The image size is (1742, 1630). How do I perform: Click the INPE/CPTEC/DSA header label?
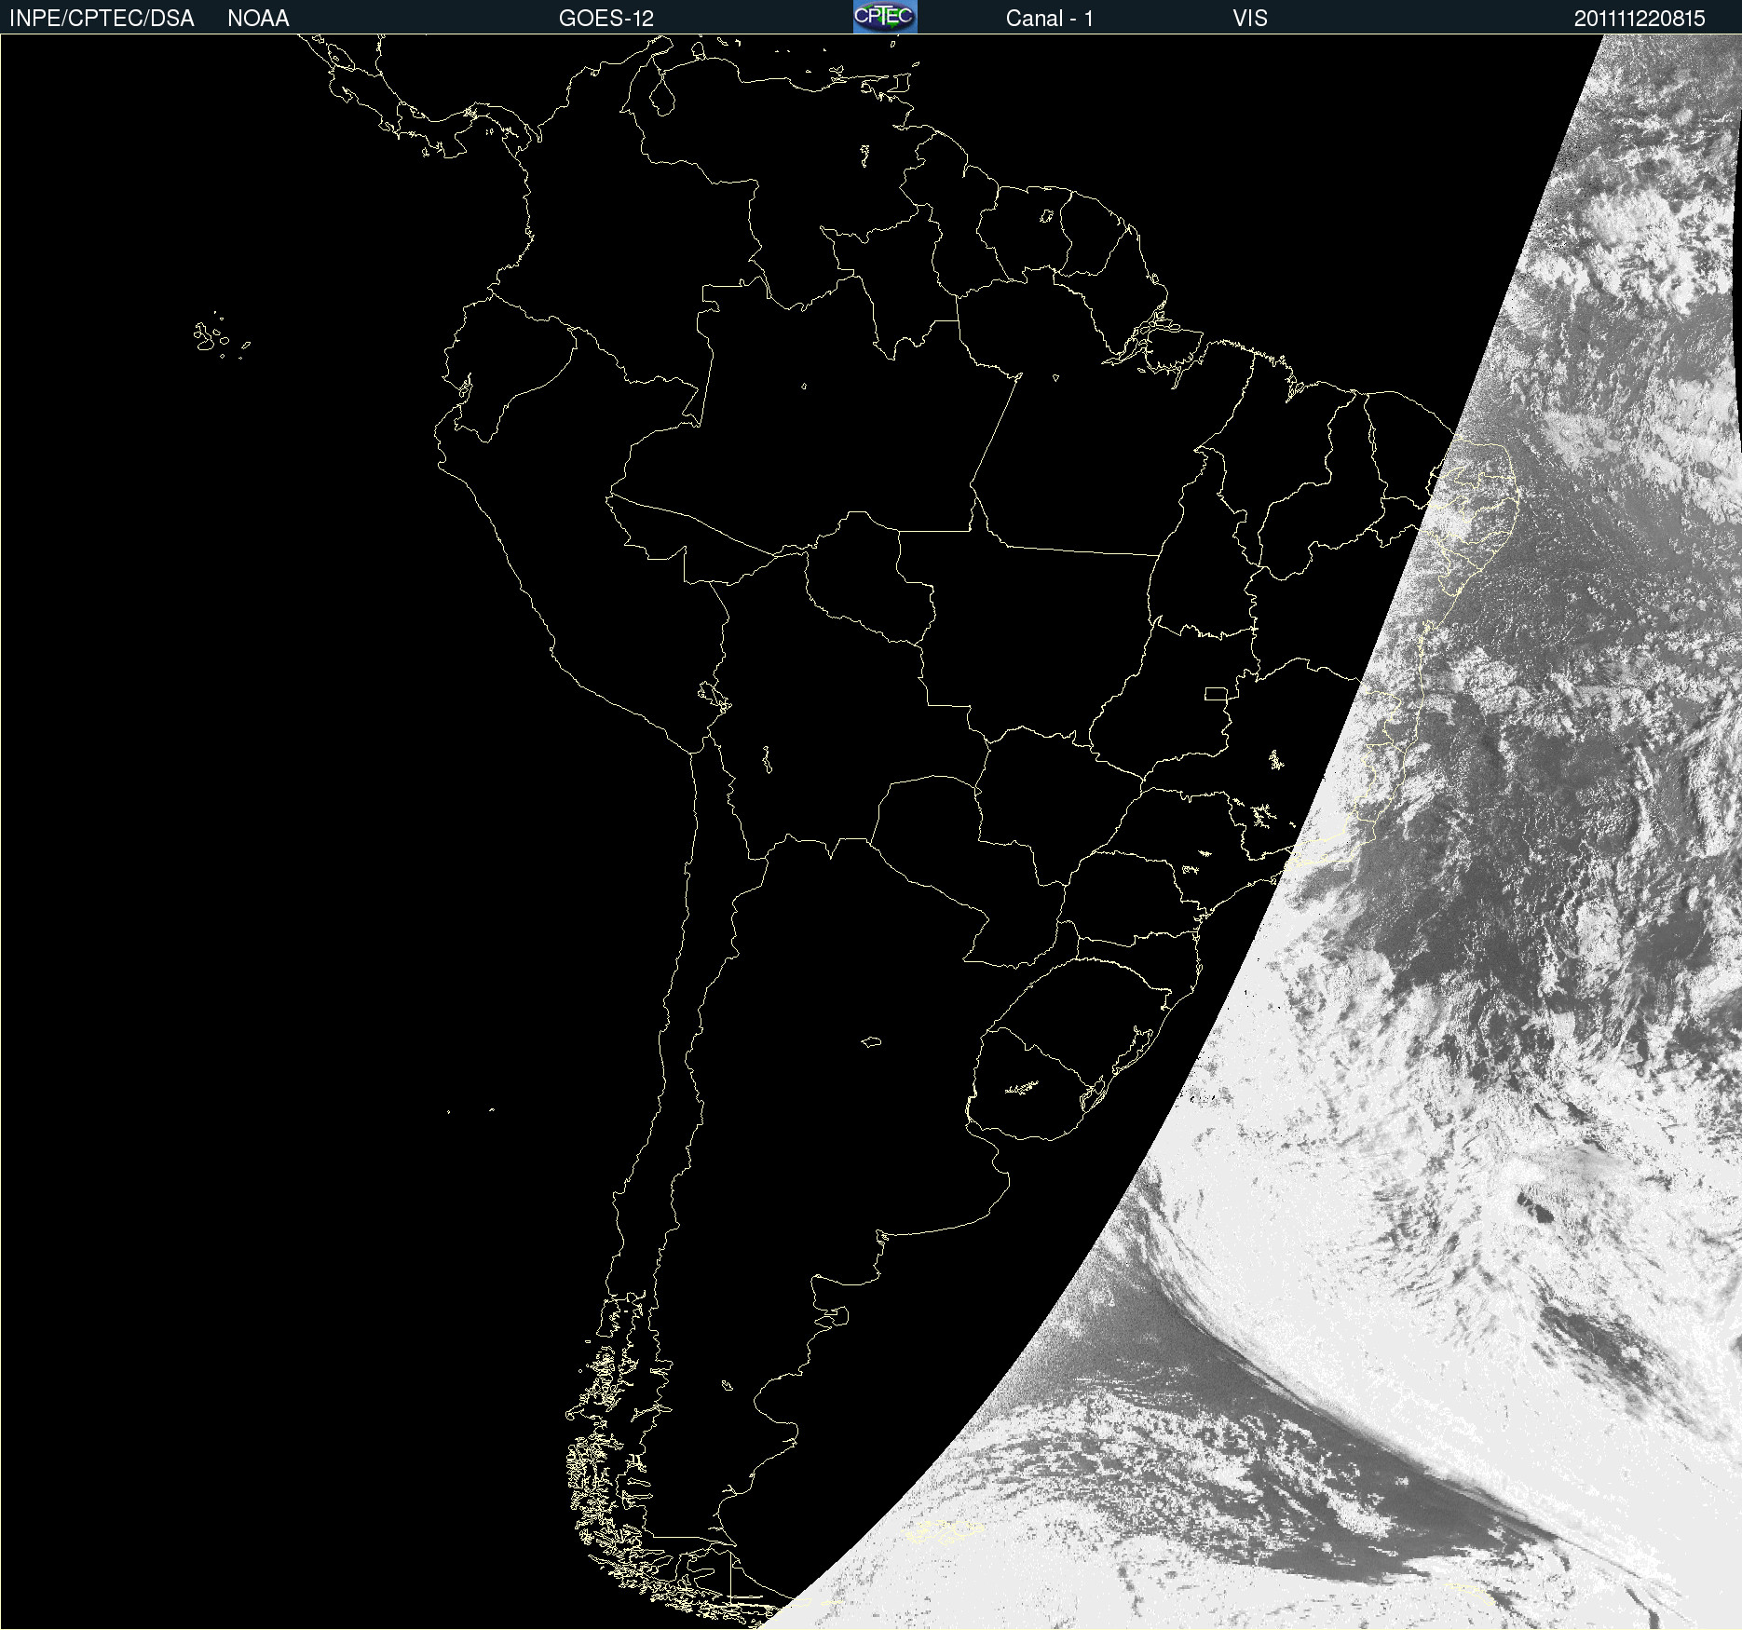(102, 19)
